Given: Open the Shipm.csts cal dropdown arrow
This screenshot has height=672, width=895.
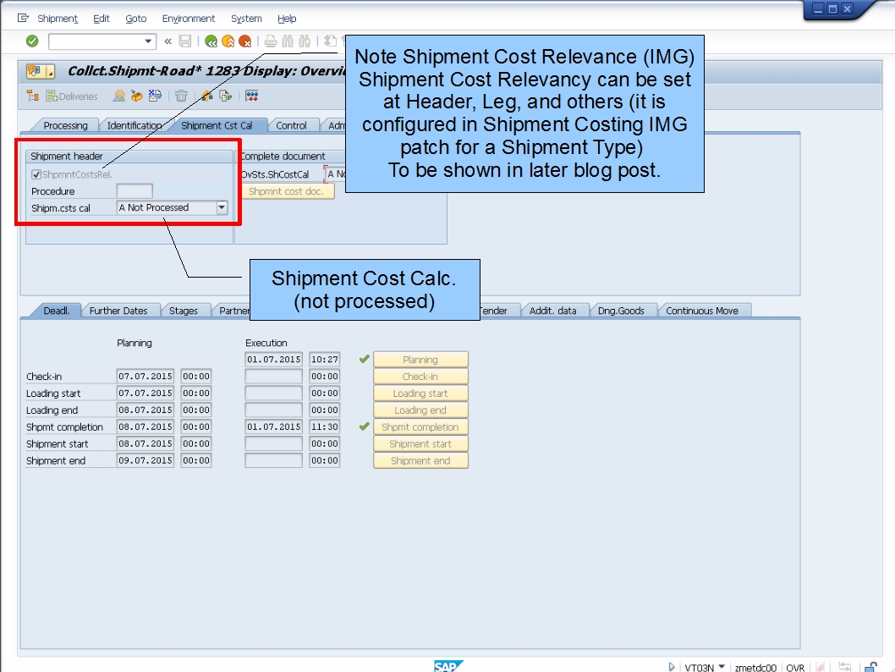Looking at the screenshot, I should (222, 207).
